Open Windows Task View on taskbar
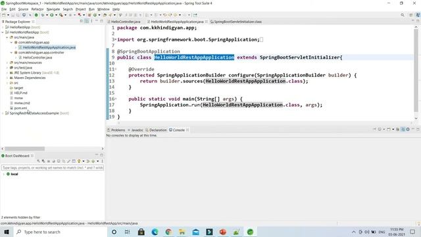The height and width of the screenshot is (237, 421). [x=127, y=232]
